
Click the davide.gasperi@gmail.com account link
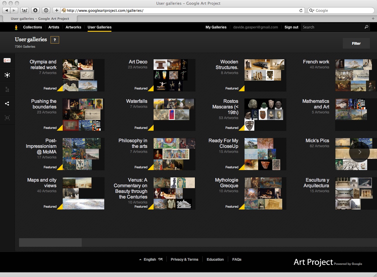tap(255, 27)
